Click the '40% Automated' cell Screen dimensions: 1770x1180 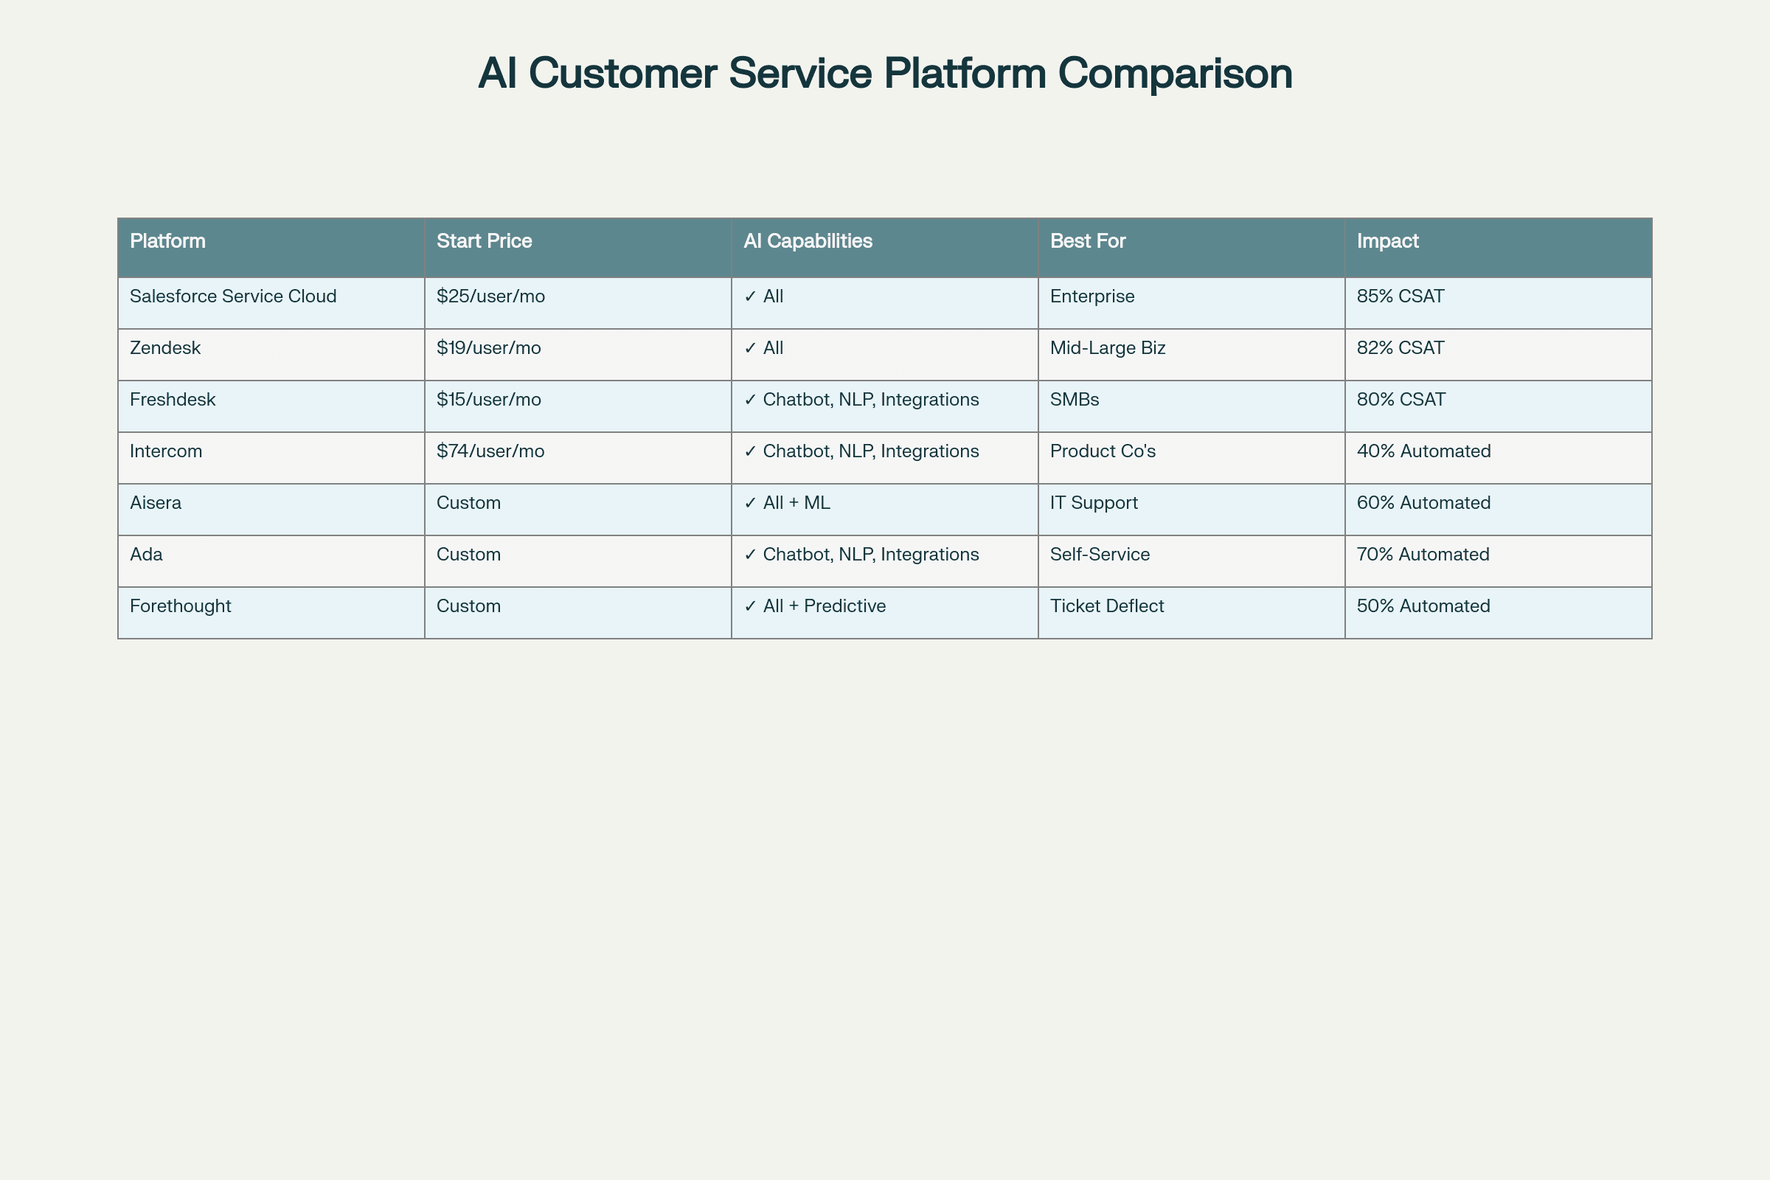[1499, 458]
